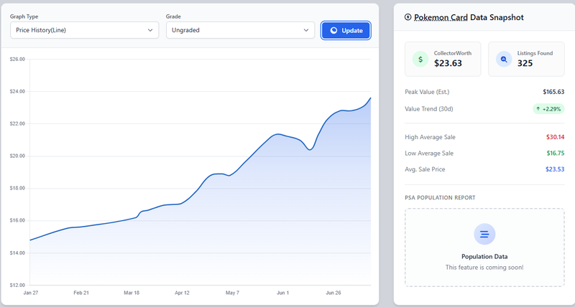
Task: Click the circled plus icon beside Pokemon Card
Action: point(408,17)
